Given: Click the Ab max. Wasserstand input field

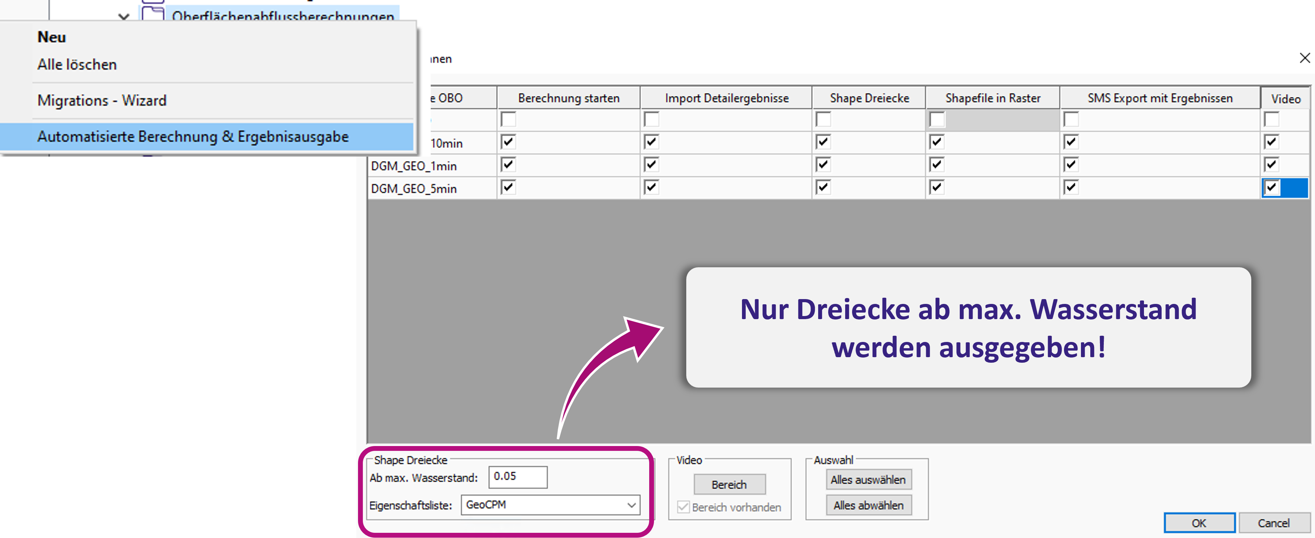Looking at the screenshot, I should tap(518, 477).
